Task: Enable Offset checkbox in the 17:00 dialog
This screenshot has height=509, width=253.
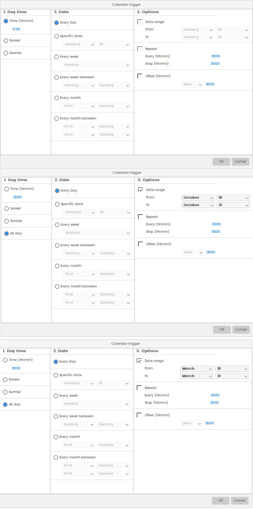Action: click(140, 76)
